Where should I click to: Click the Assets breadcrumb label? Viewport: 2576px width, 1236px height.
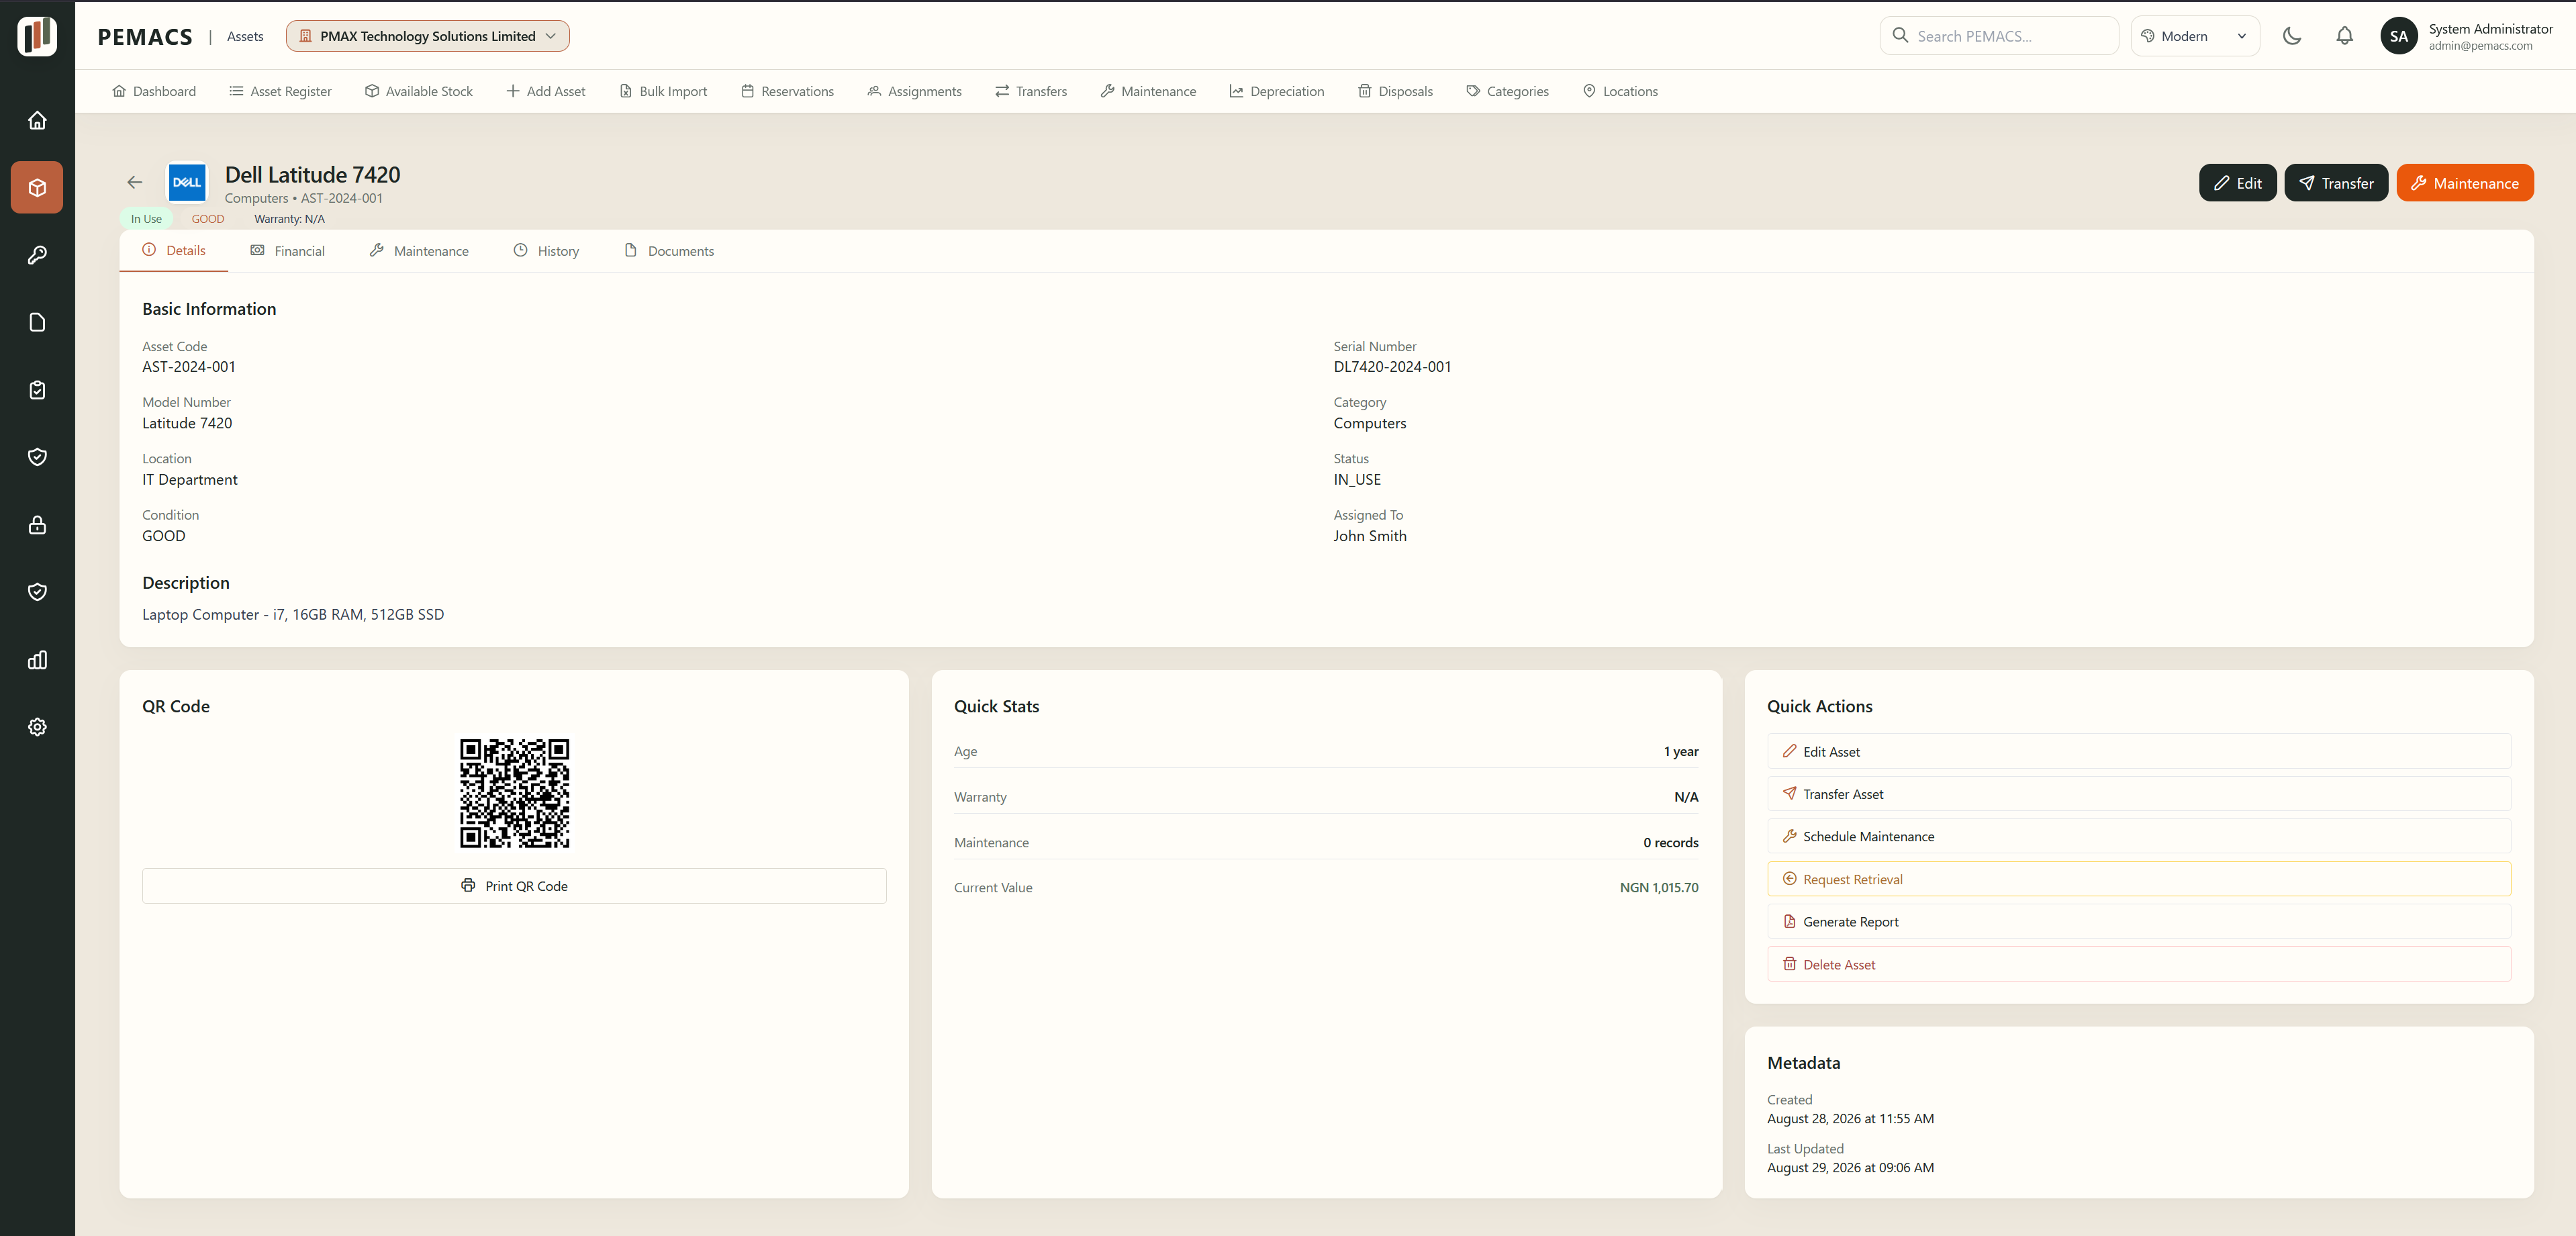pos(245,36)
